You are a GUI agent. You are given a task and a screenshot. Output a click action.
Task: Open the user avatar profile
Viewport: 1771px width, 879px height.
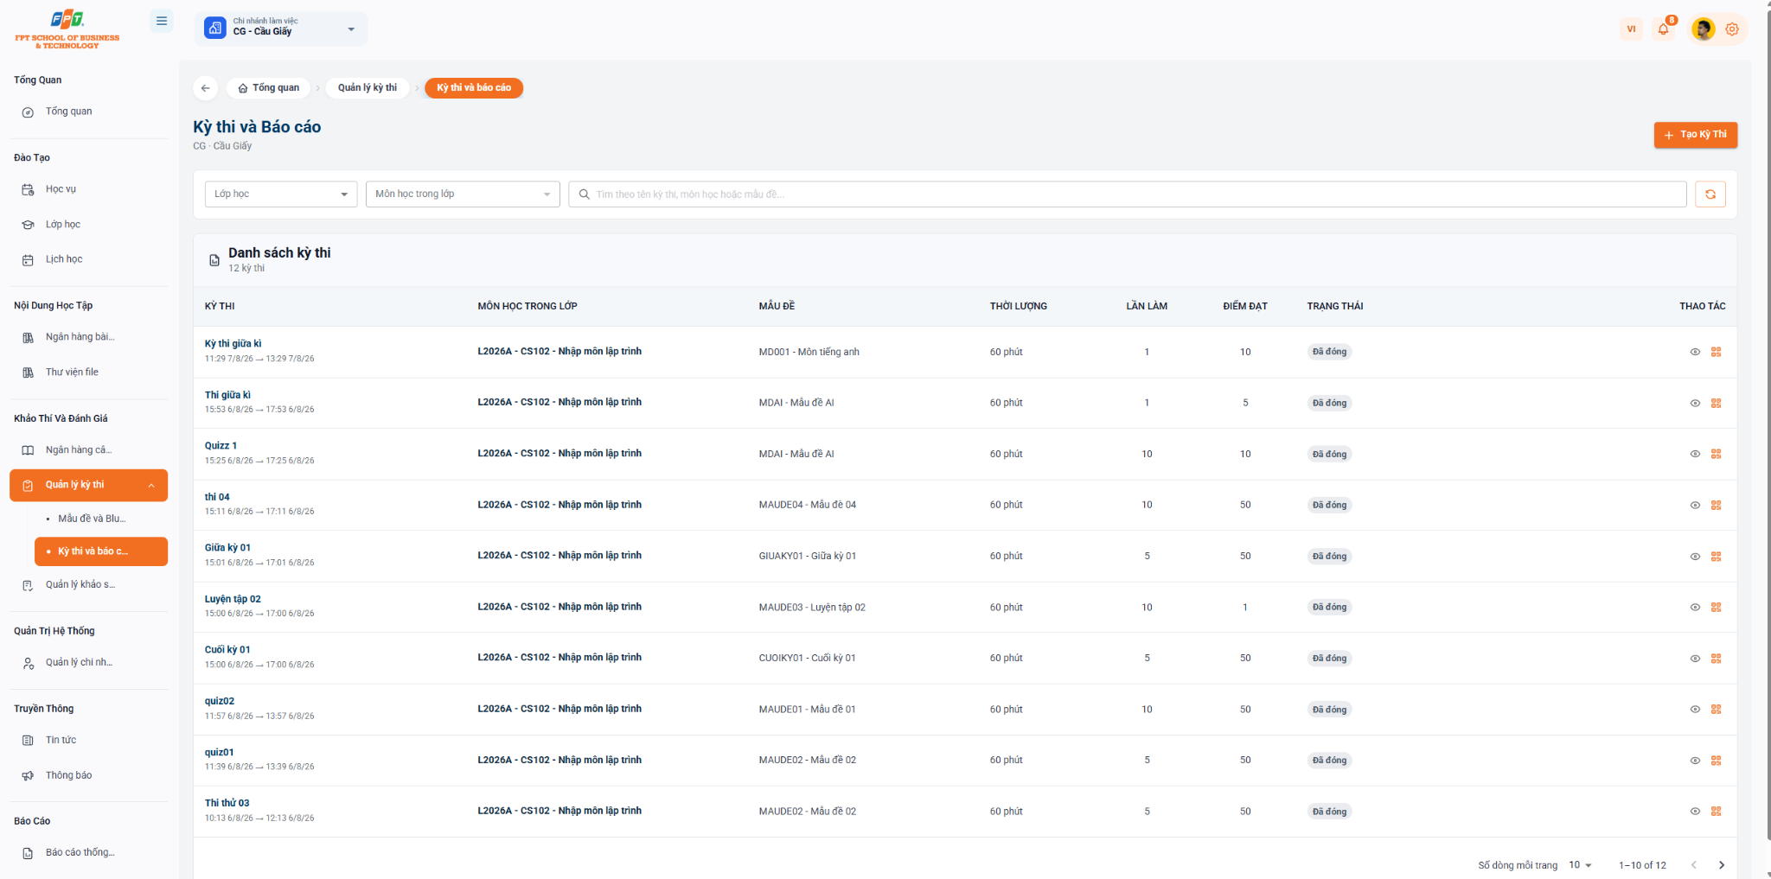click(x=1704, y=29)
